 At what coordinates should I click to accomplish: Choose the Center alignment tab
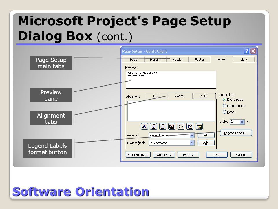point(180,96)
